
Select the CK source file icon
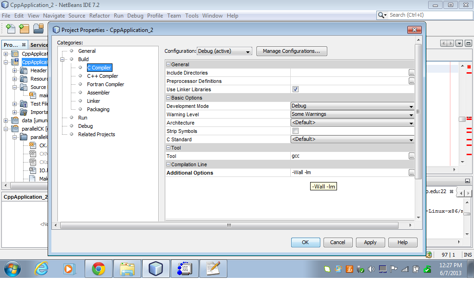(x=33, y=145)
